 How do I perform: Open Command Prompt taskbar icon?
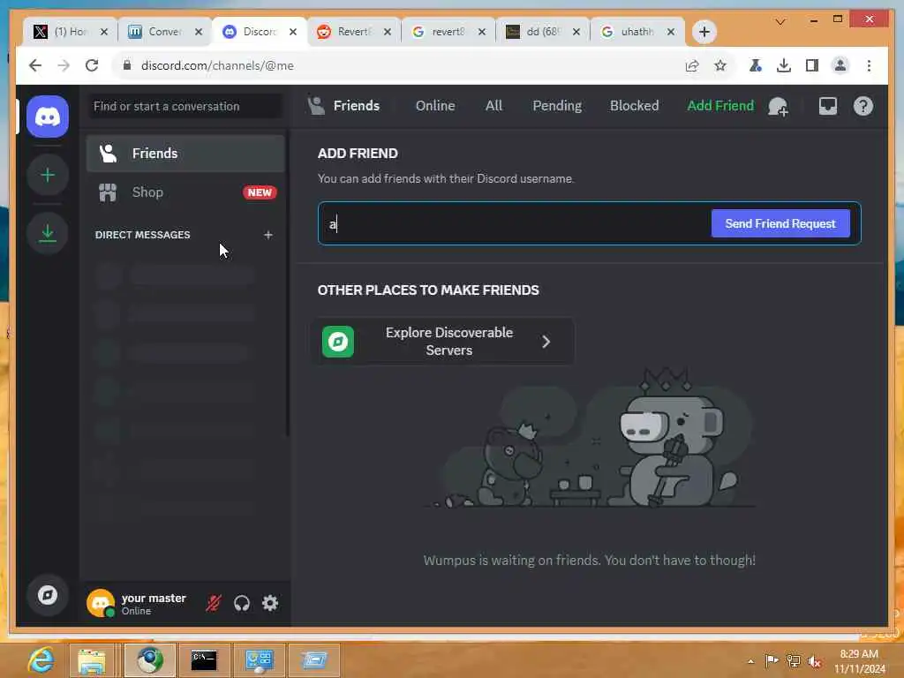(x=204, y=660)
